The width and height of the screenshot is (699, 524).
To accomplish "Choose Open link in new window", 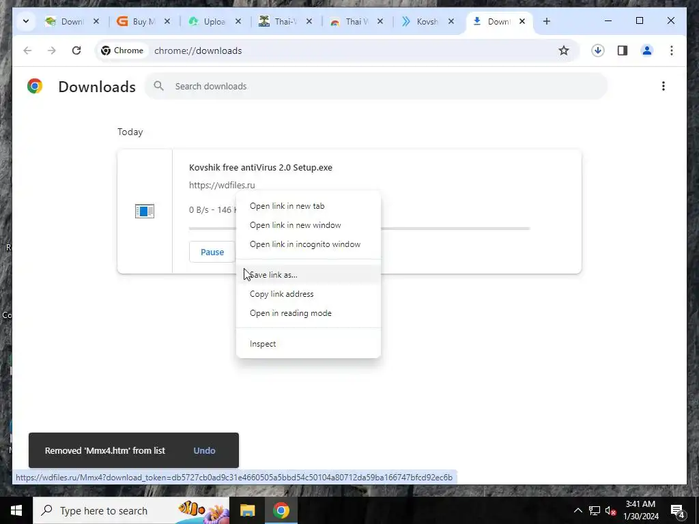I will click(309, 225).
